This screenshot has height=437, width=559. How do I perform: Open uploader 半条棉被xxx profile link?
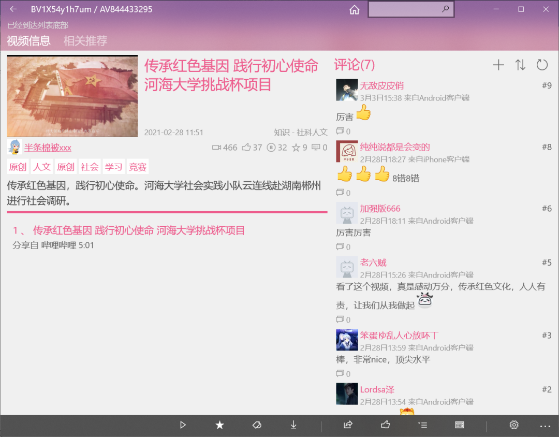point(48,148)
